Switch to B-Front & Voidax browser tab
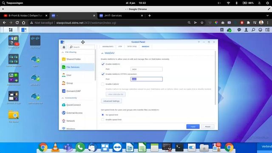 [25, 16]
